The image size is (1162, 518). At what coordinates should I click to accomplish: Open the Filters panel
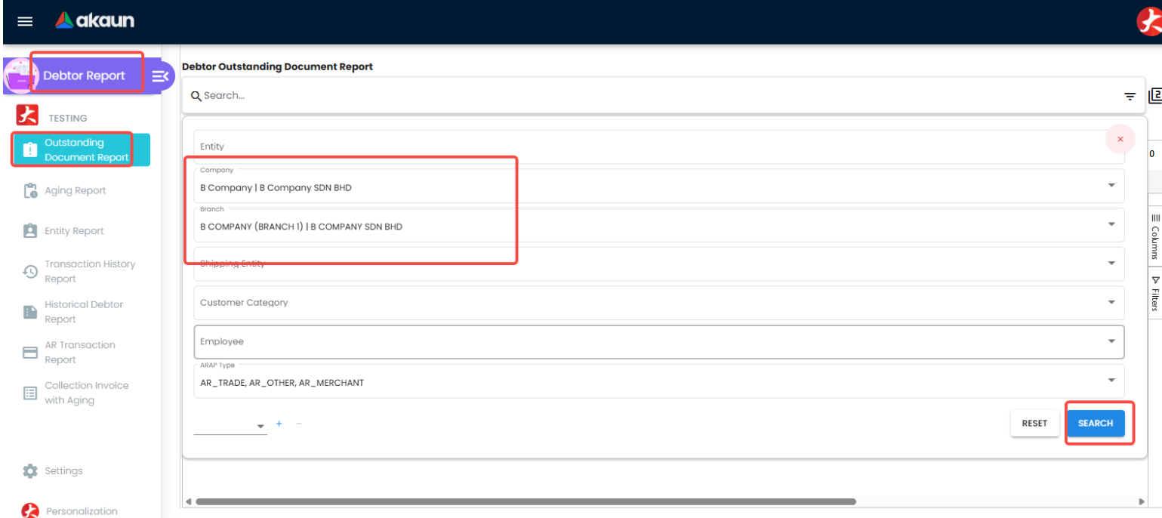click(1155, 294)
